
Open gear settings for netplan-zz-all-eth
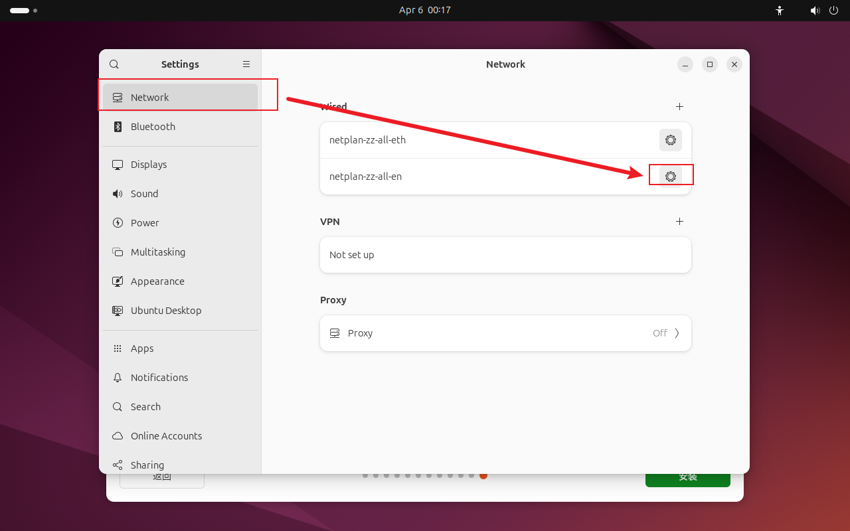[671, 140]
